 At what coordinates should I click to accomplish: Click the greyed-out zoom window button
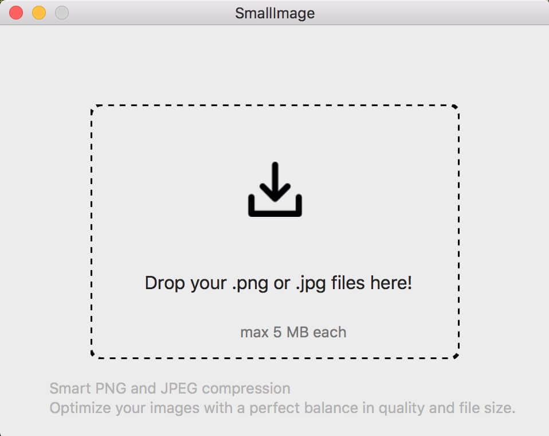[62, 13]
